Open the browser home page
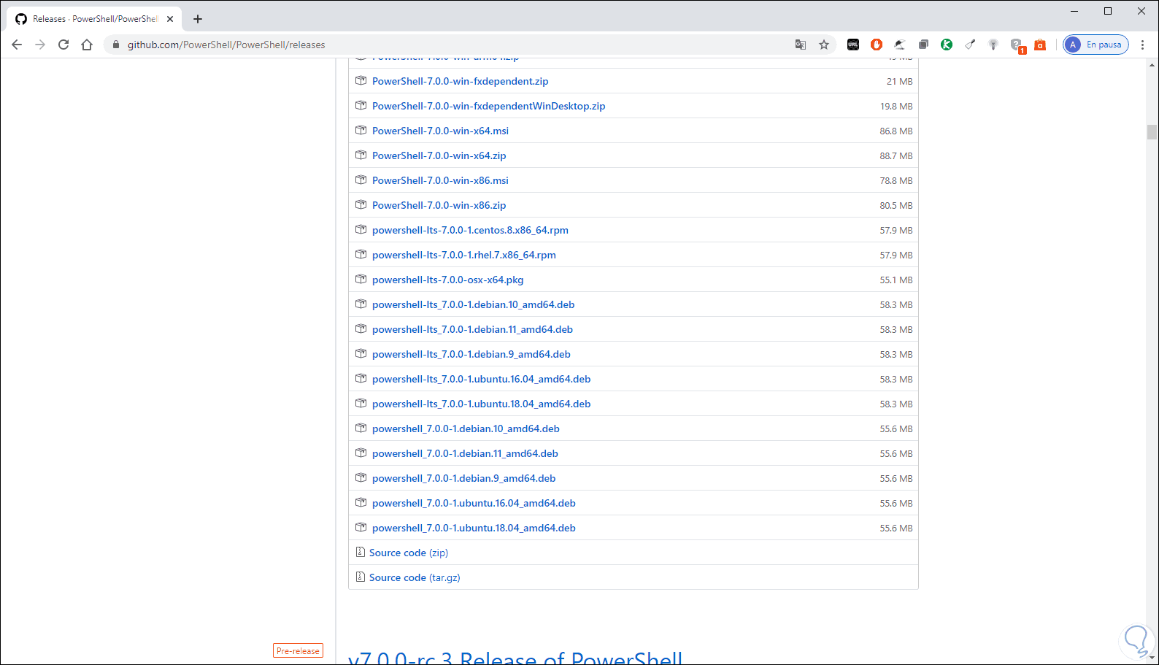Image resolution: width=1159 pixels, height=665 pixels. tap(87, 45)
